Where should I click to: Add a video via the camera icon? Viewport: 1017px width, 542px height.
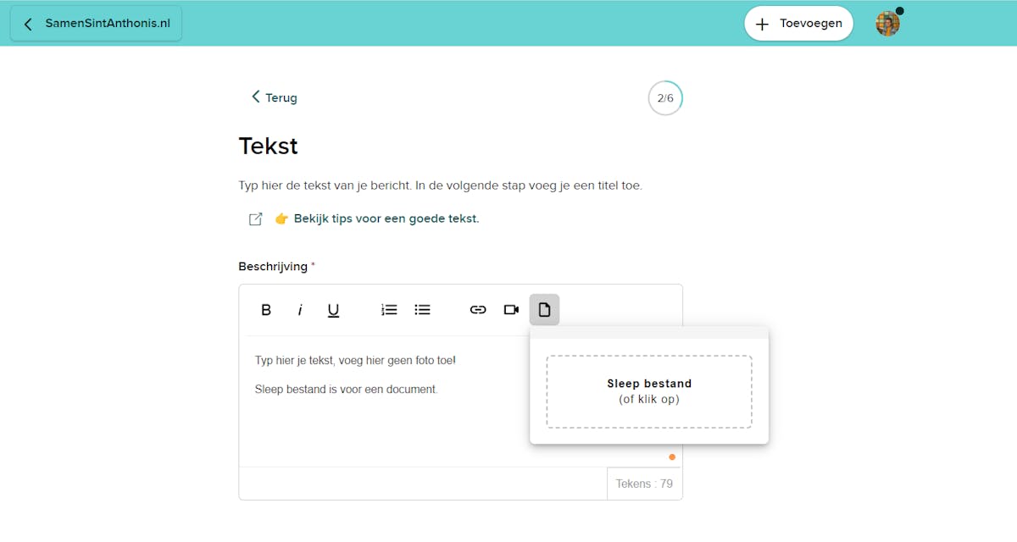point(511,310)
